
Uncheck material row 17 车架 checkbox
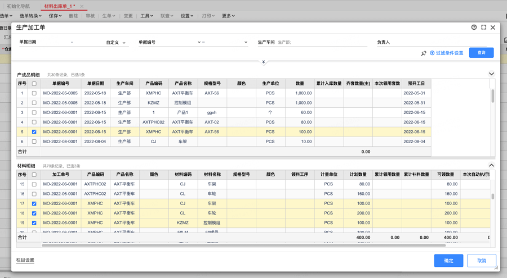pos(34,203)
